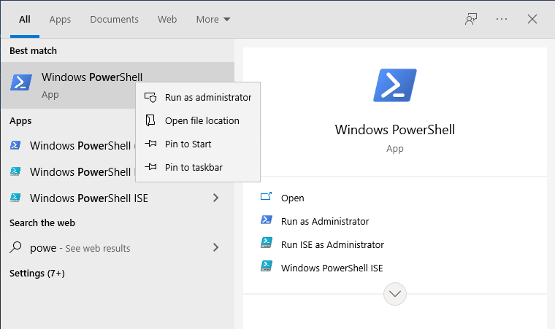Click the Run ISE as Administrator icon
Viewport: 555px width, 329px height.
[x=267, y=244]
